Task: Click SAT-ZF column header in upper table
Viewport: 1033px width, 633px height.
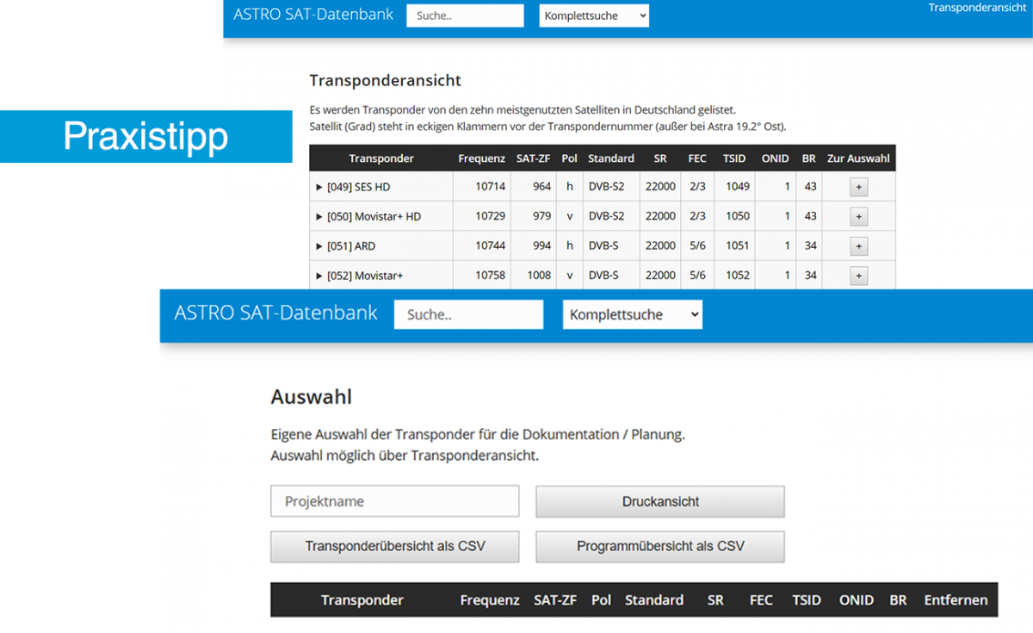Action: [x=534, y=158]
